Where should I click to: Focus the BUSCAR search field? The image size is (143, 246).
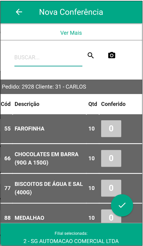tap(48, 58)
